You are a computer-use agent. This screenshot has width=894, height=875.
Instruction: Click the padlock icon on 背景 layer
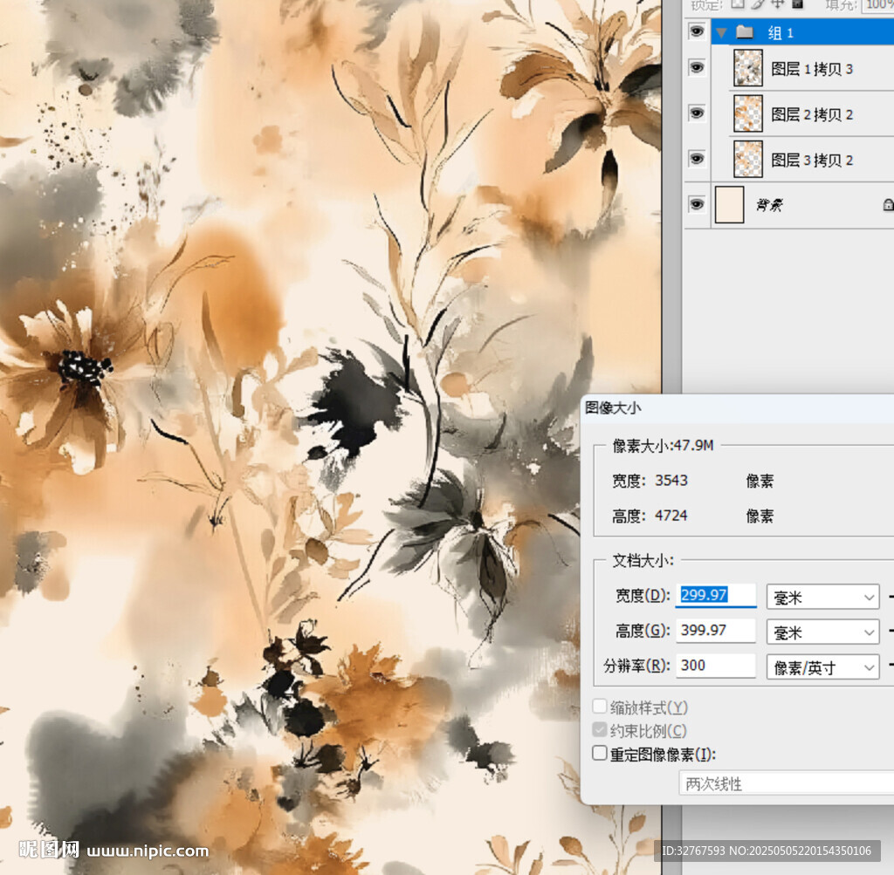point(888,204)
